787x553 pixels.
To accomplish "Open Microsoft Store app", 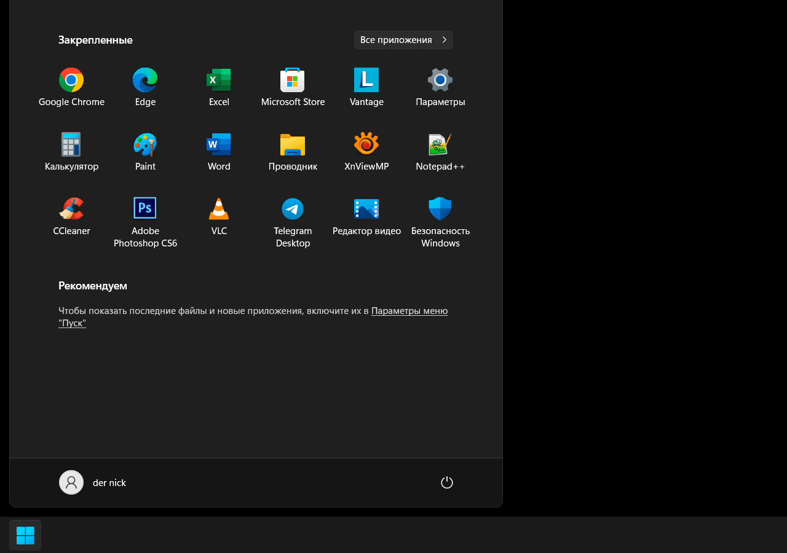I will click(293, 88).
